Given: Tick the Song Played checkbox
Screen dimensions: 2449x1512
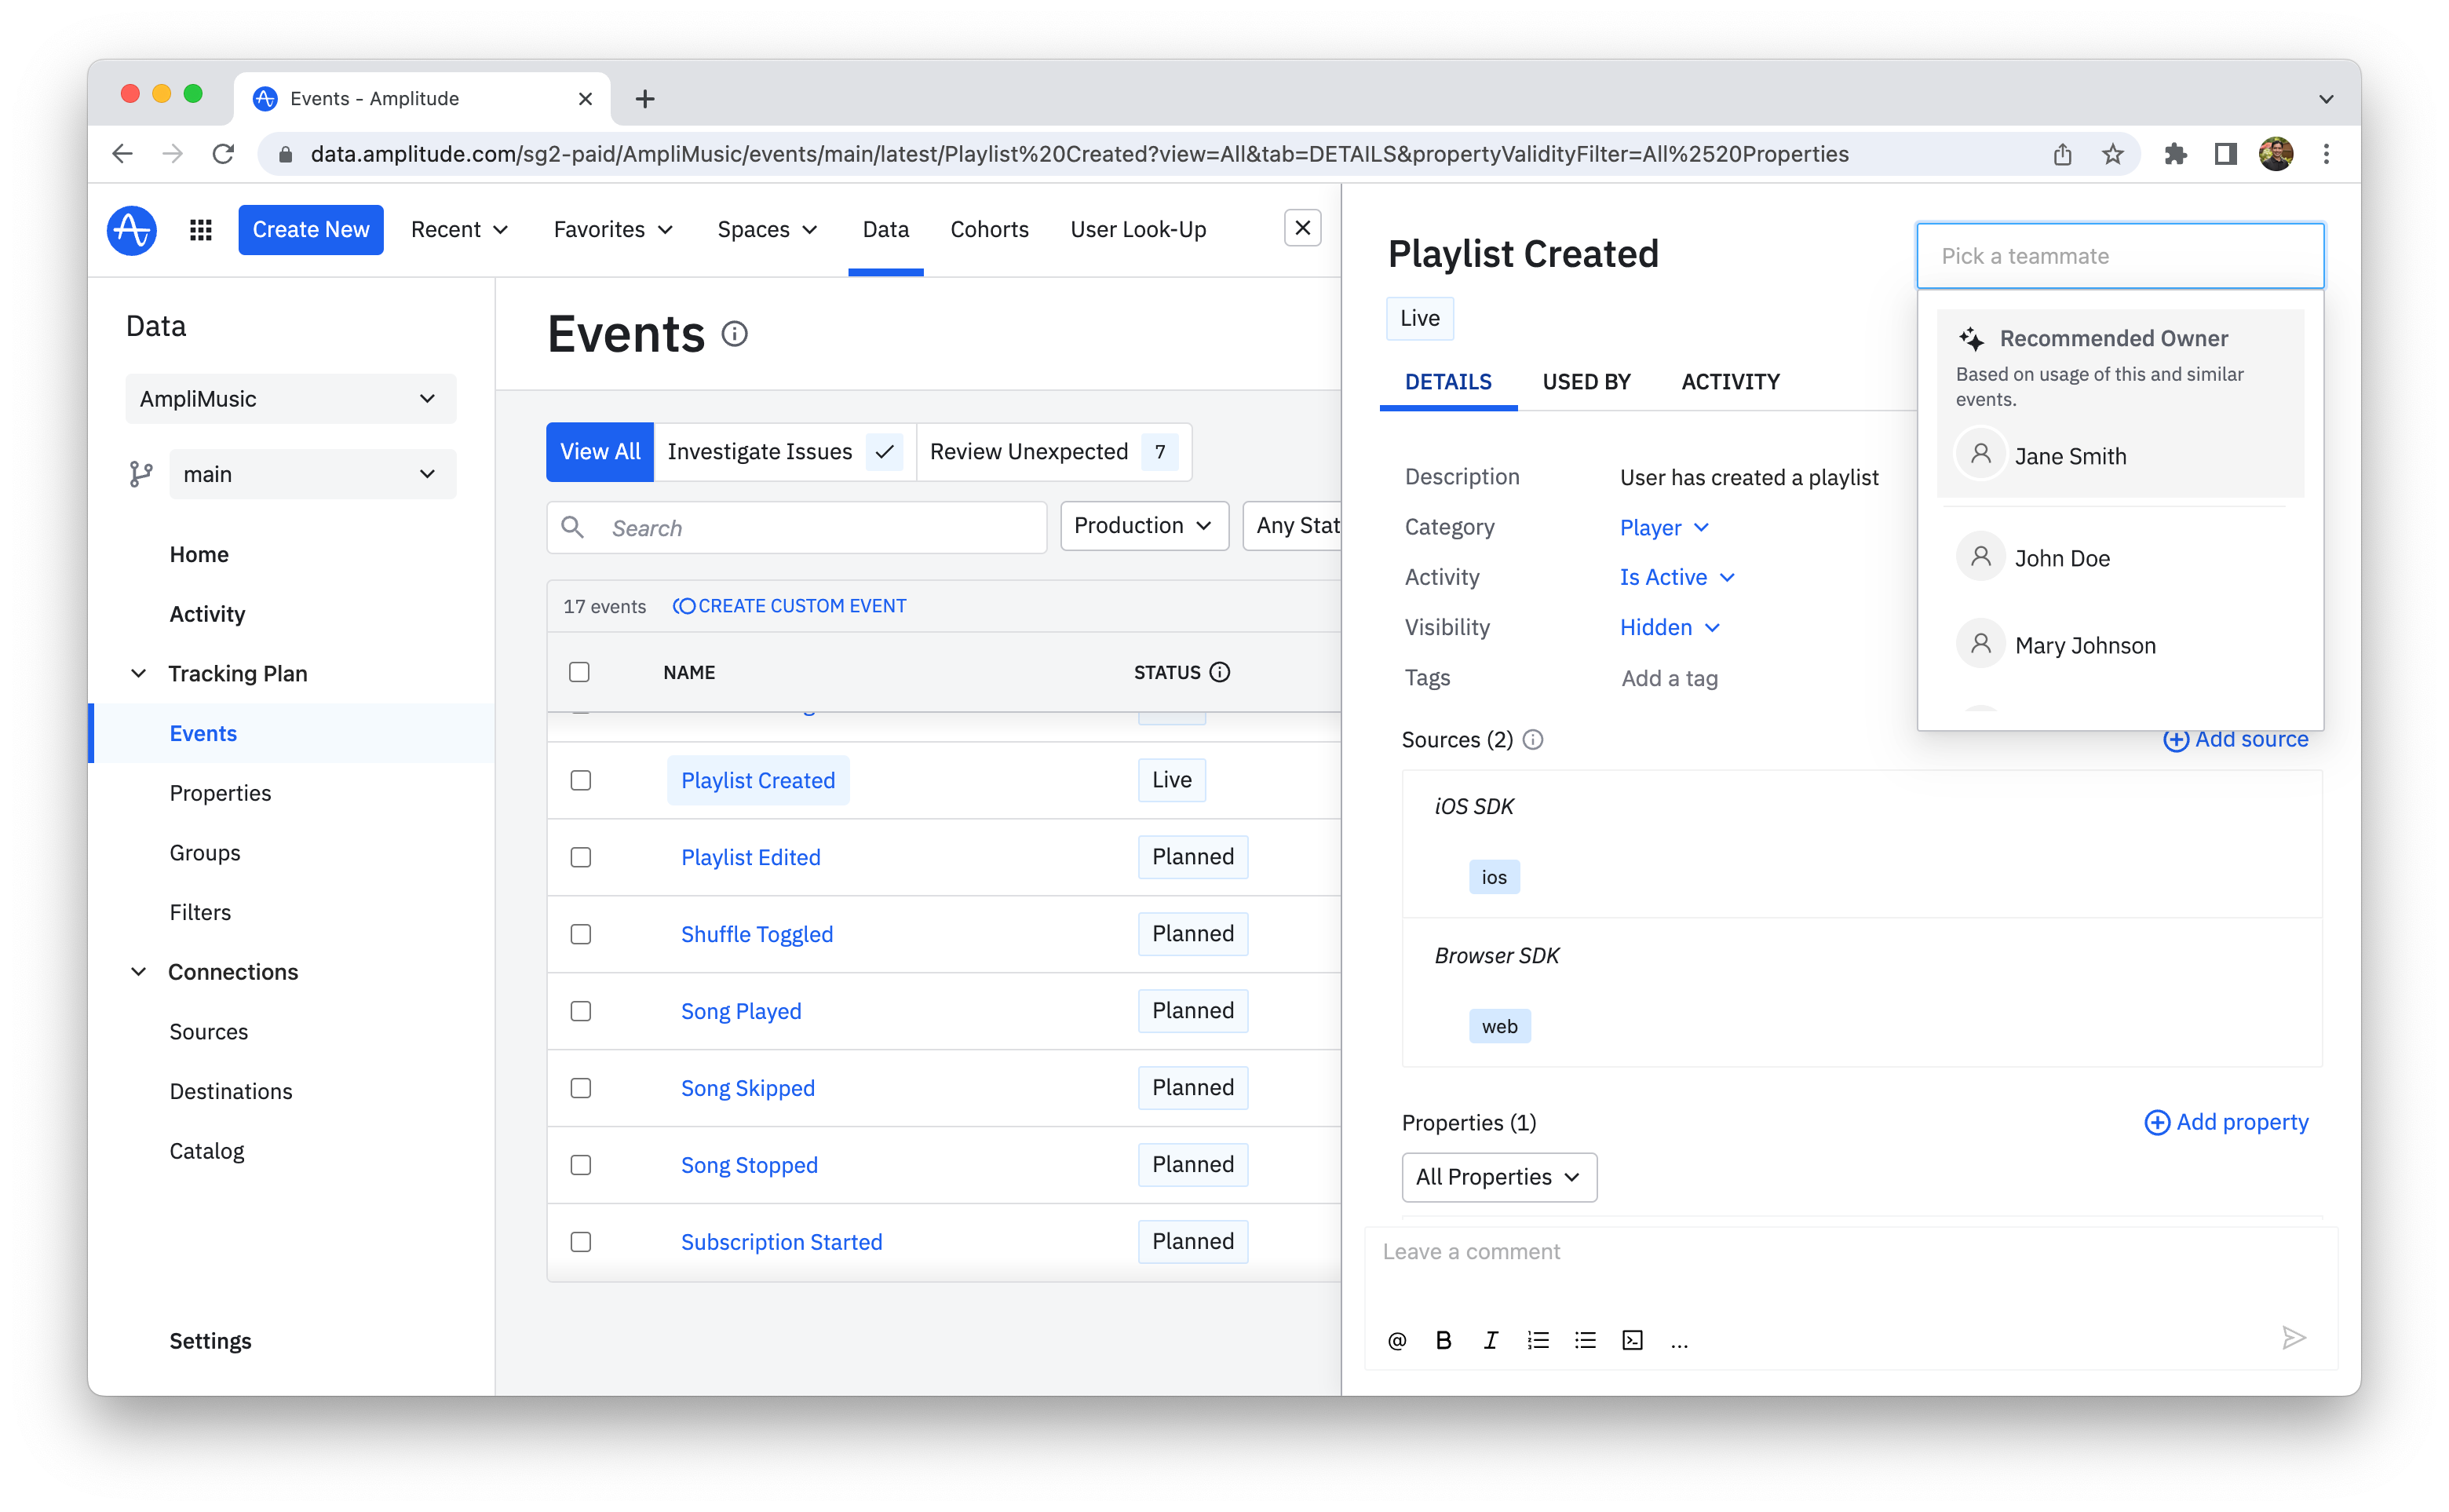Looking at the screenshot, I should tap(581, 1011).
